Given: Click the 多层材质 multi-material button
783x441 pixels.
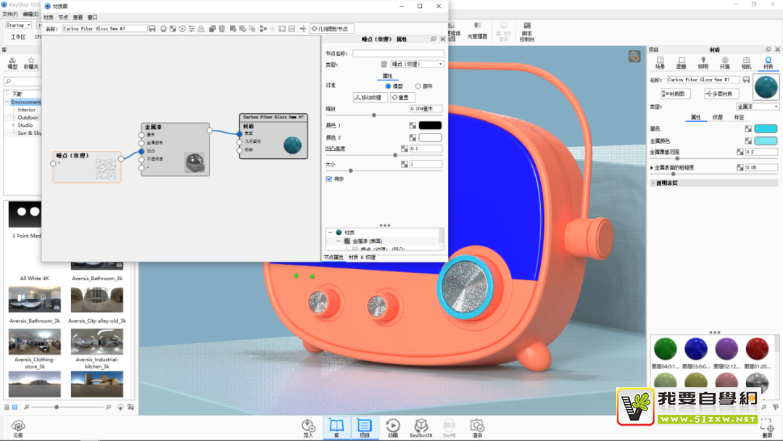Looking at the screenshot, I should pyautogui.click(x=721, y=94).
